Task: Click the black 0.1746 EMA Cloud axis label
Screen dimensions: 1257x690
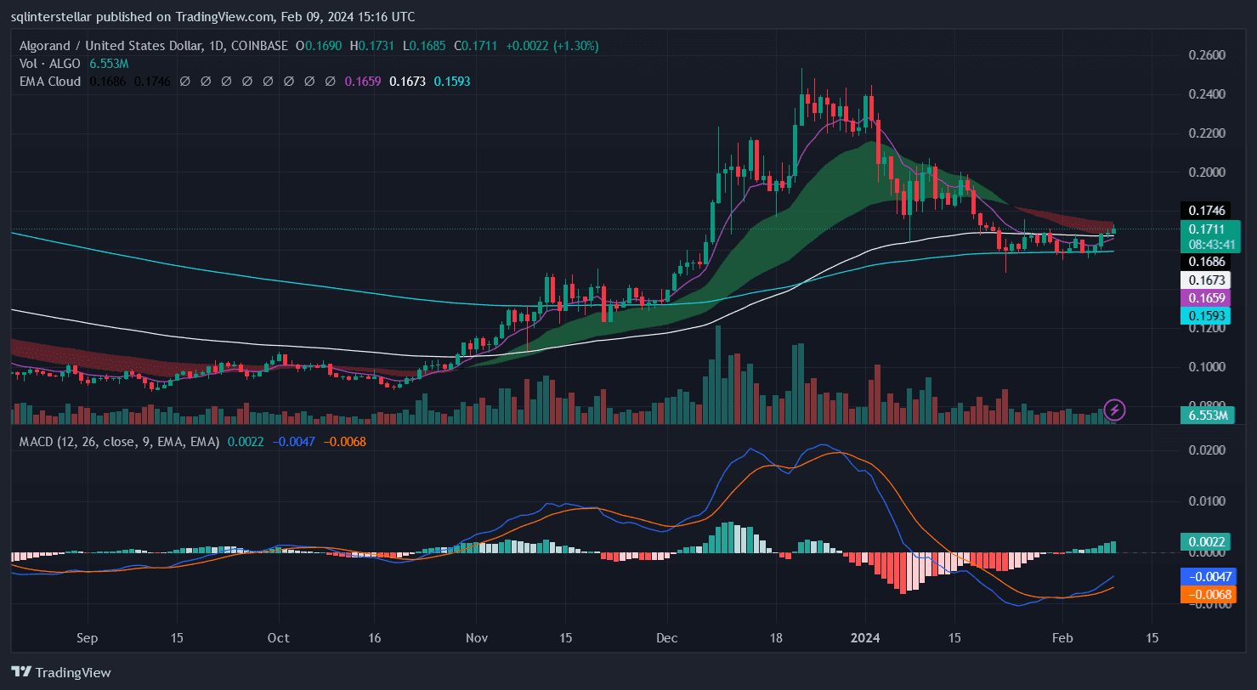Action: point(1205,210)
